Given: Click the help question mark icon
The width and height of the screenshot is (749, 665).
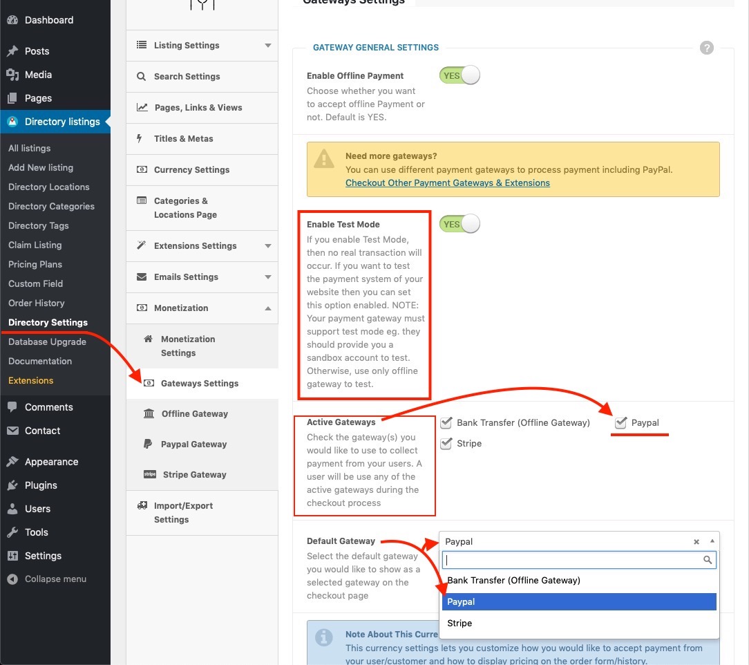Looking at the screenshot, I should pyautogui.click(x=706, y=48).
